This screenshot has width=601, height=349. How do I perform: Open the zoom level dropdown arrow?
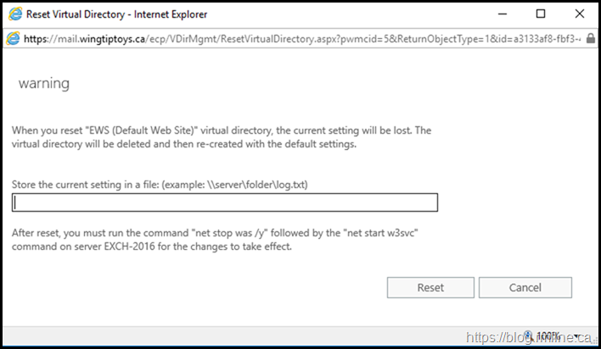577,336
